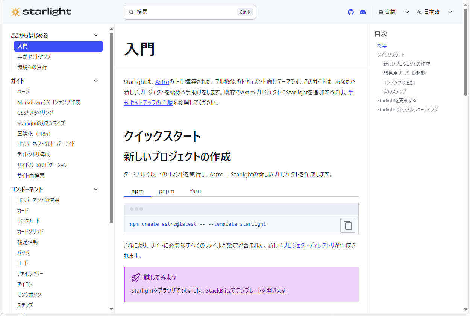Open サイドバーのナビゲーション page
The image size is (470, 316).
42,165
